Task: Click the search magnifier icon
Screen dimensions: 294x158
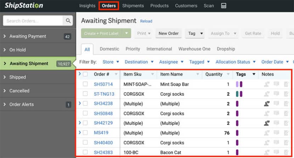Action: click(68, 21)
